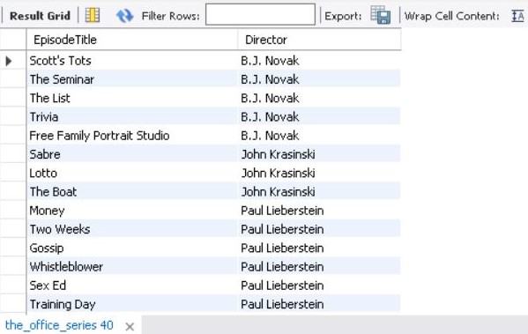528x334 pixels.
Task: Click Paul Lieberstein in Money row
Action: [319, 211]
